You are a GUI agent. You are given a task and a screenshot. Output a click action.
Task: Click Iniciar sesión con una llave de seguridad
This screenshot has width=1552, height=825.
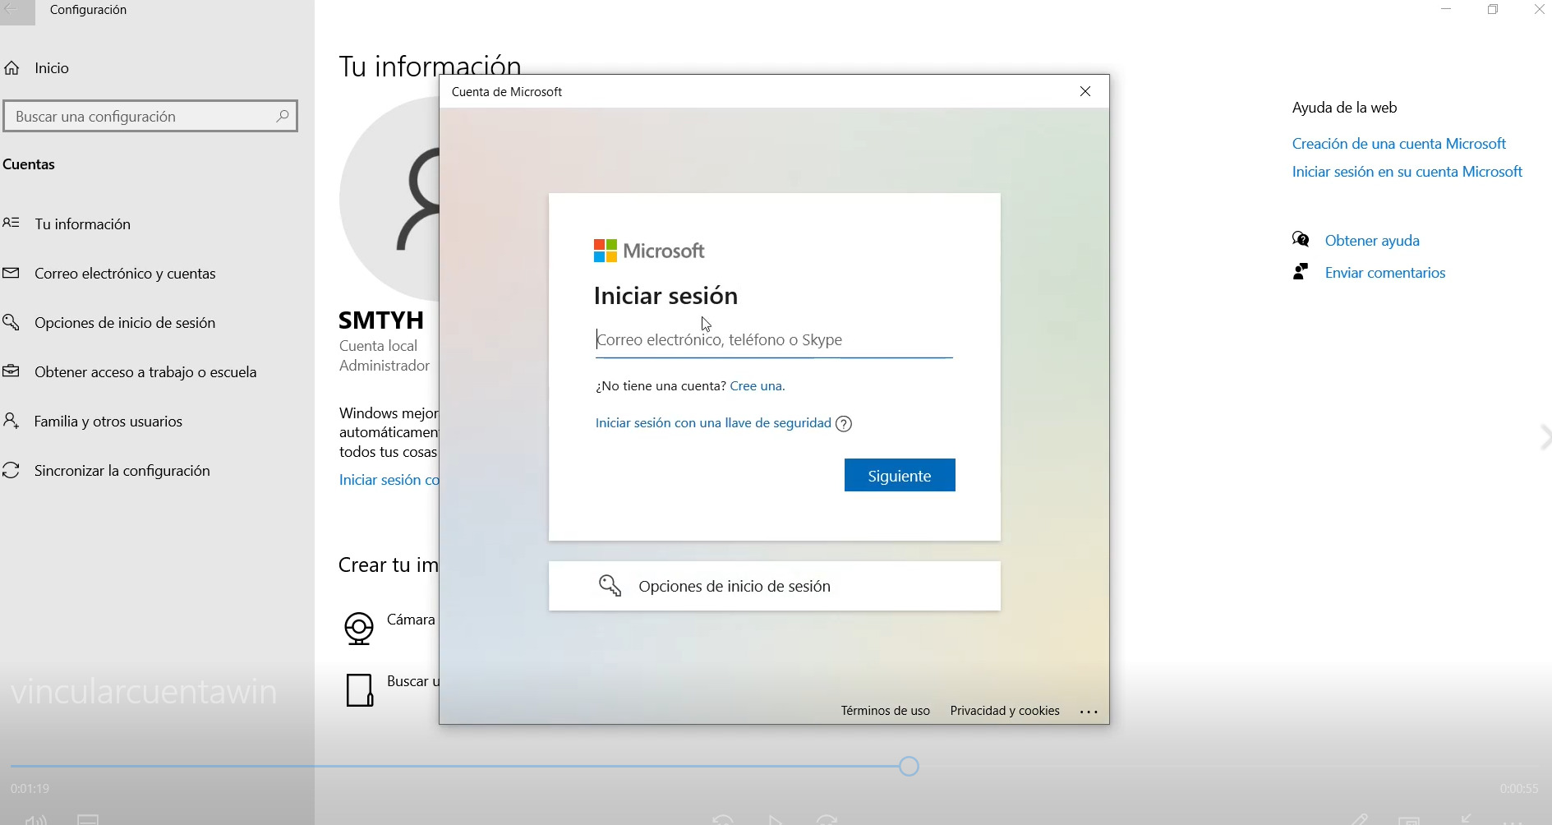[x=713, y=423]
